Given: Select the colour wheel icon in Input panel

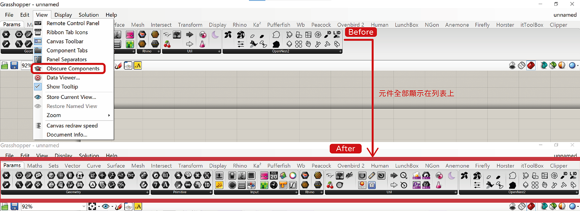Looking at the screenshot, I should [x=293, y=175].
